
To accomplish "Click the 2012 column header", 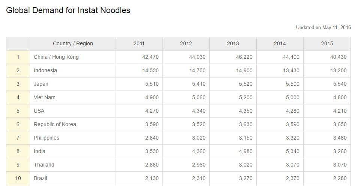I will tap(186, 43).
